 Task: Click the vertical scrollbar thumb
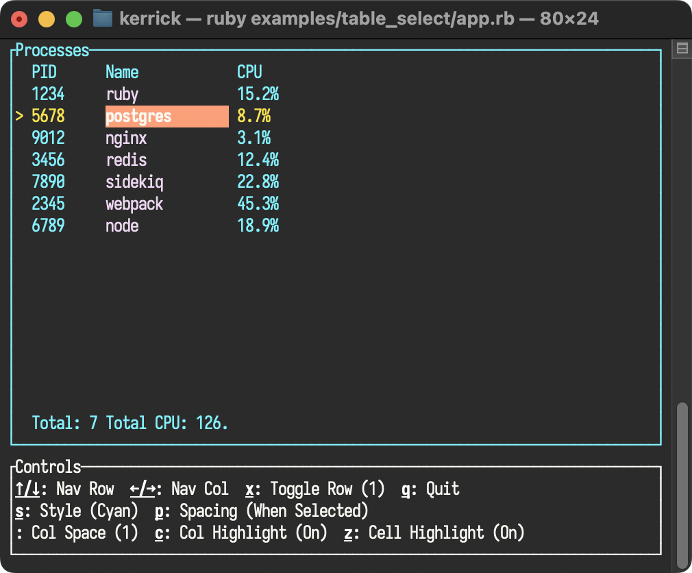(682, 485)
